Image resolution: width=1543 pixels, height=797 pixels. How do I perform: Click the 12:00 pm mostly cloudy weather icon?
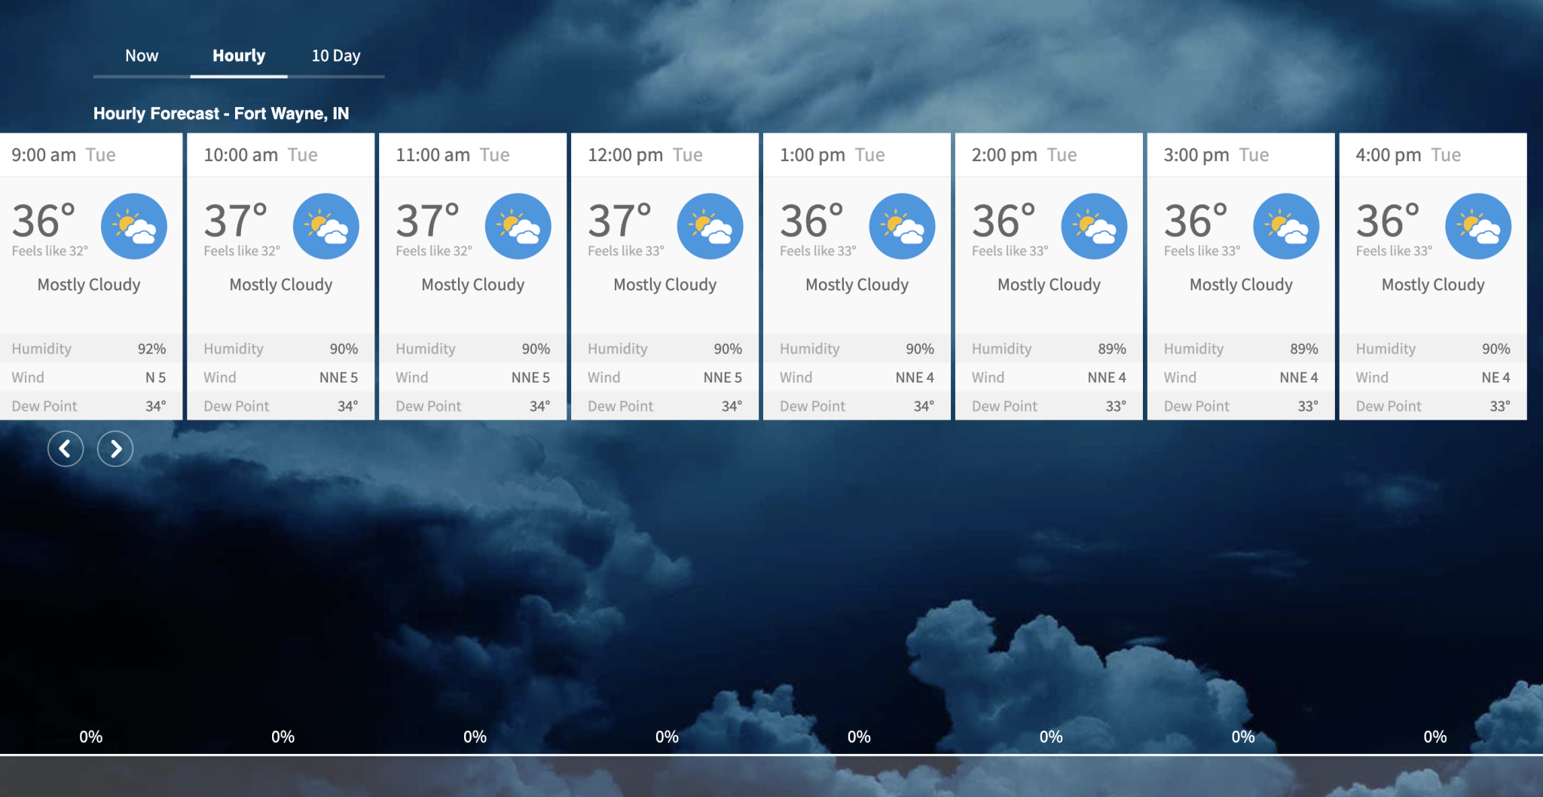coord(710,227)
